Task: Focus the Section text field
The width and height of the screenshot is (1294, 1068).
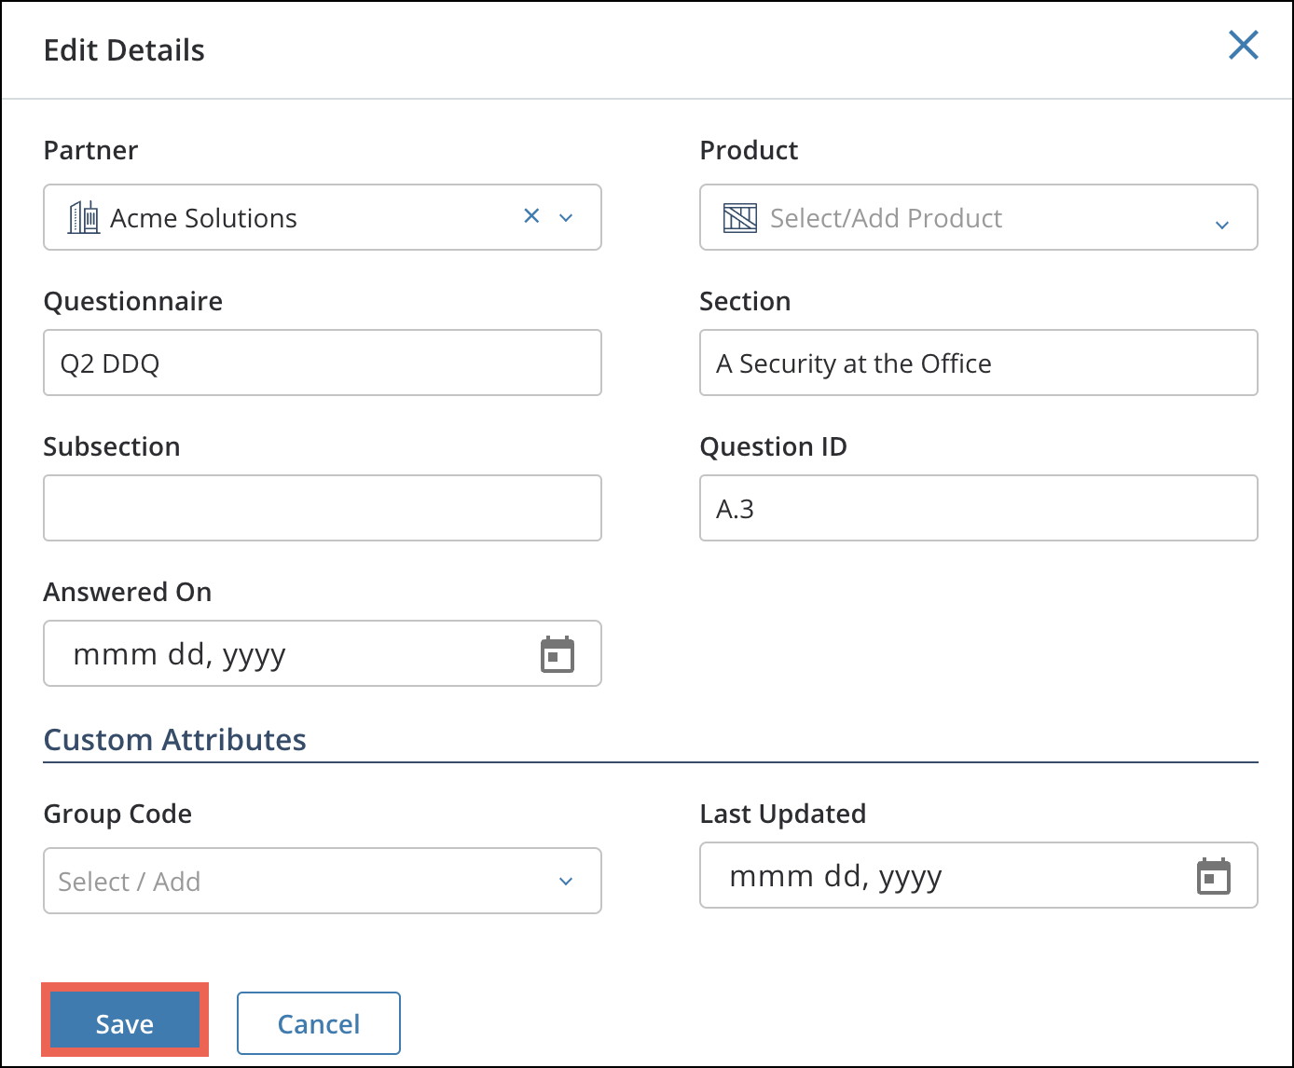Action: [x=978, y=363]
